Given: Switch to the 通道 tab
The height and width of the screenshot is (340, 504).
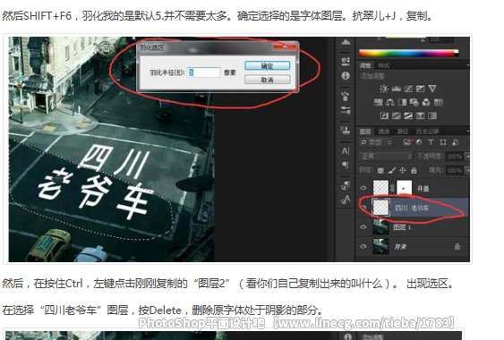Looking at the screenshot, I should coord(384,132).
